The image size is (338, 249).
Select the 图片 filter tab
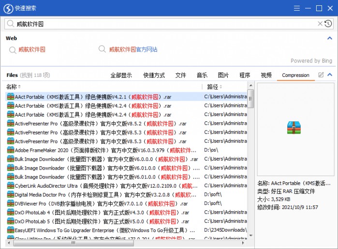coord(223,75)
